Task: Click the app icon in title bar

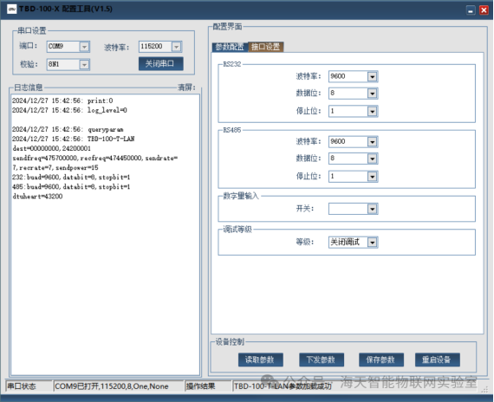Action: 11,9
